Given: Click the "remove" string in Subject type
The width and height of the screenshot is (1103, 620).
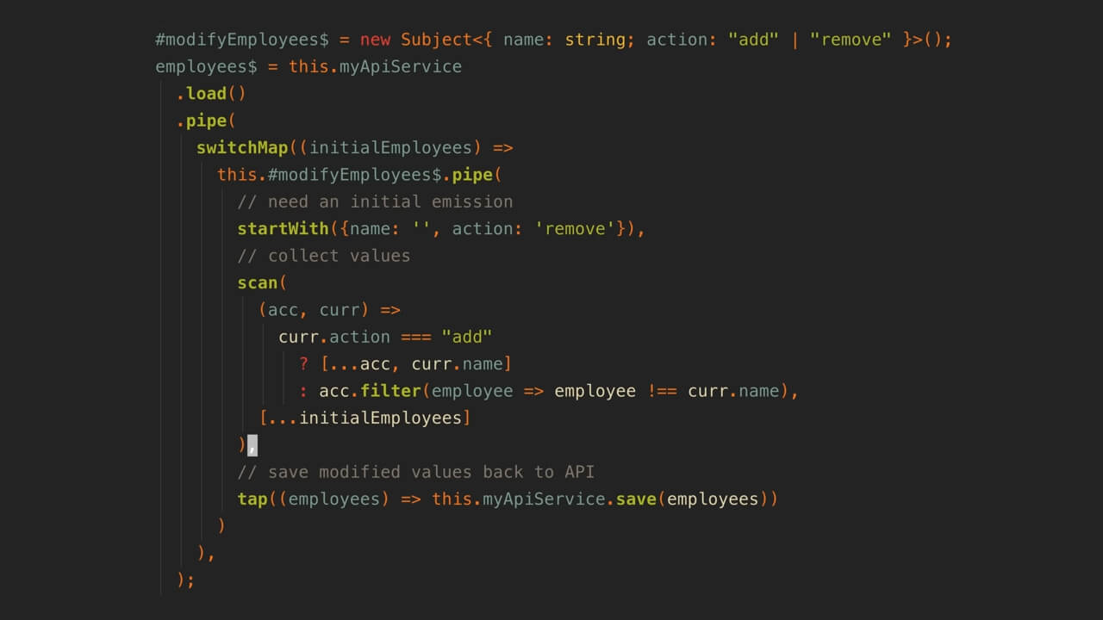Looking at the screenshot, I should pos(851,40).
